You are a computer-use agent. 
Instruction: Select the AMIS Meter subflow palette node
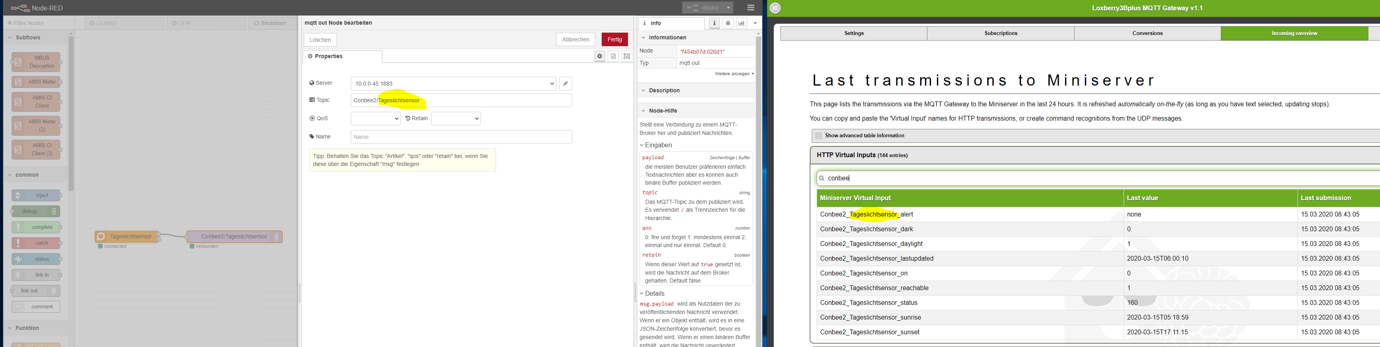coord(36,82)
